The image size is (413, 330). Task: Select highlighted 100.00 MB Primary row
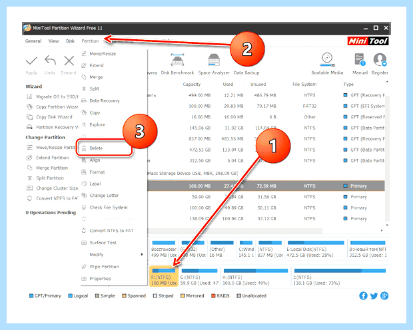click(266, 186)
